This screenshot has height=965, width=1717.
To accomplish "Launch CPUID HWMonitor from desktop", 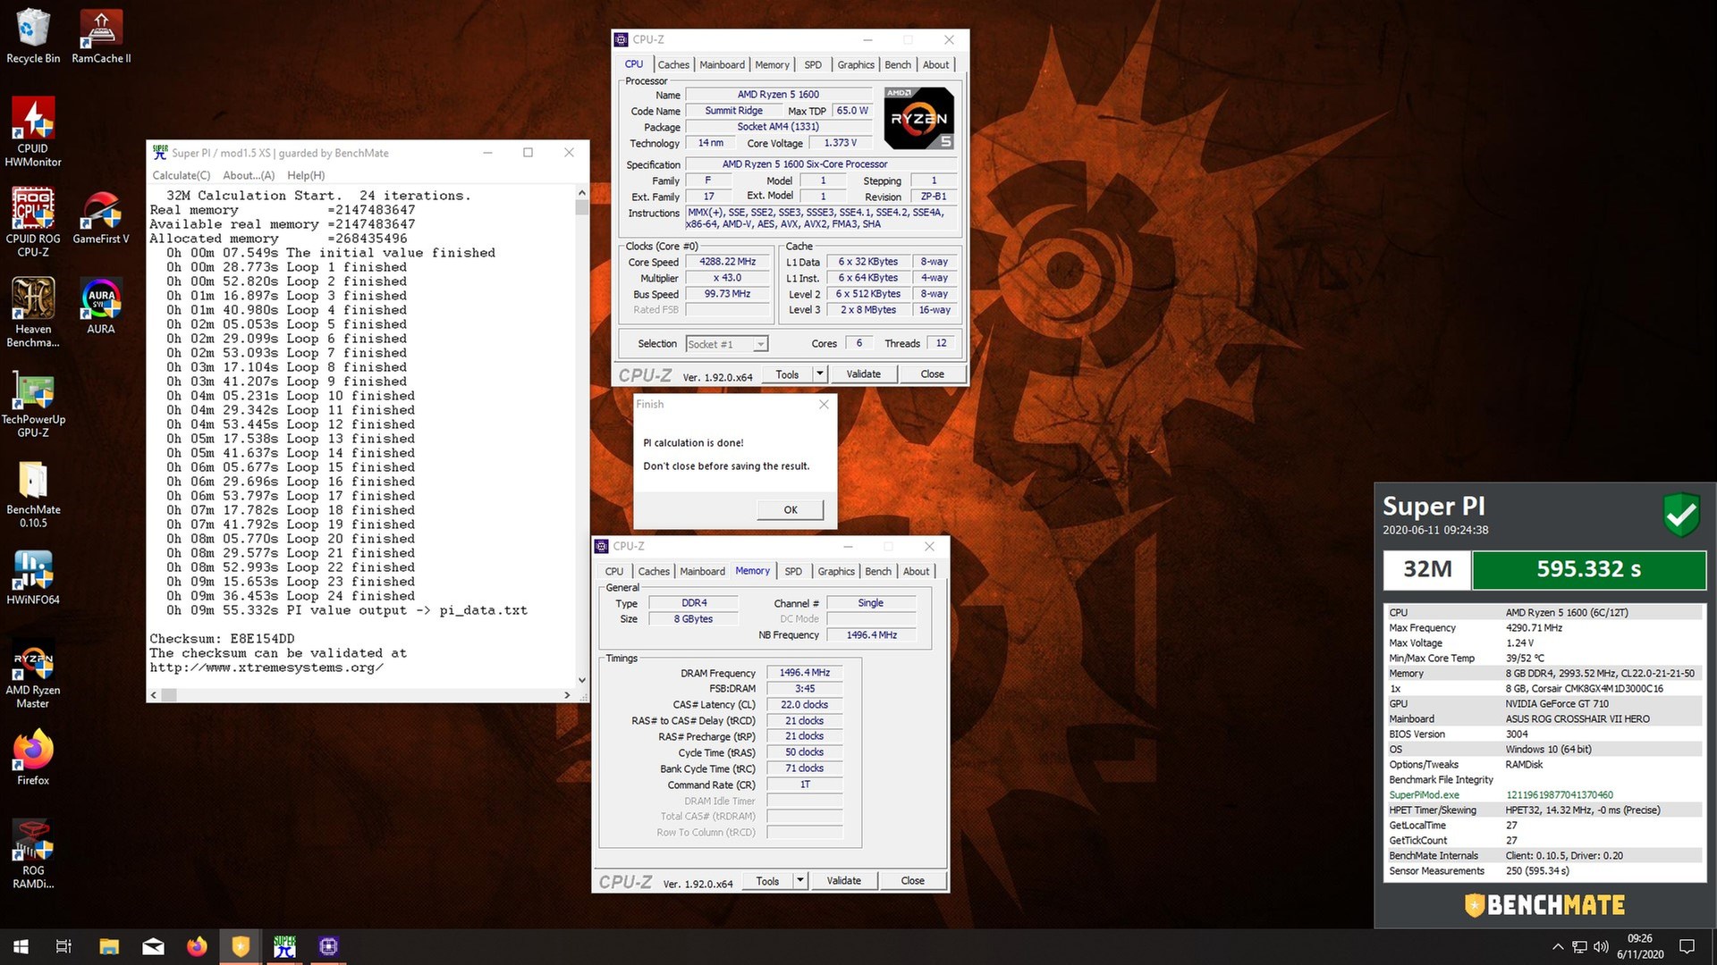I will pos(33,132).
